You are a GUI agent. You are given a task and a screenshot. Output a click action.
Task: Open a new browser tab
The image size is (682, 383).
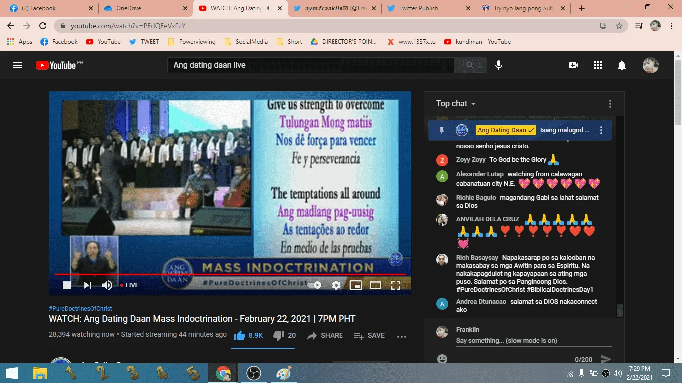(x=582, y=8)
